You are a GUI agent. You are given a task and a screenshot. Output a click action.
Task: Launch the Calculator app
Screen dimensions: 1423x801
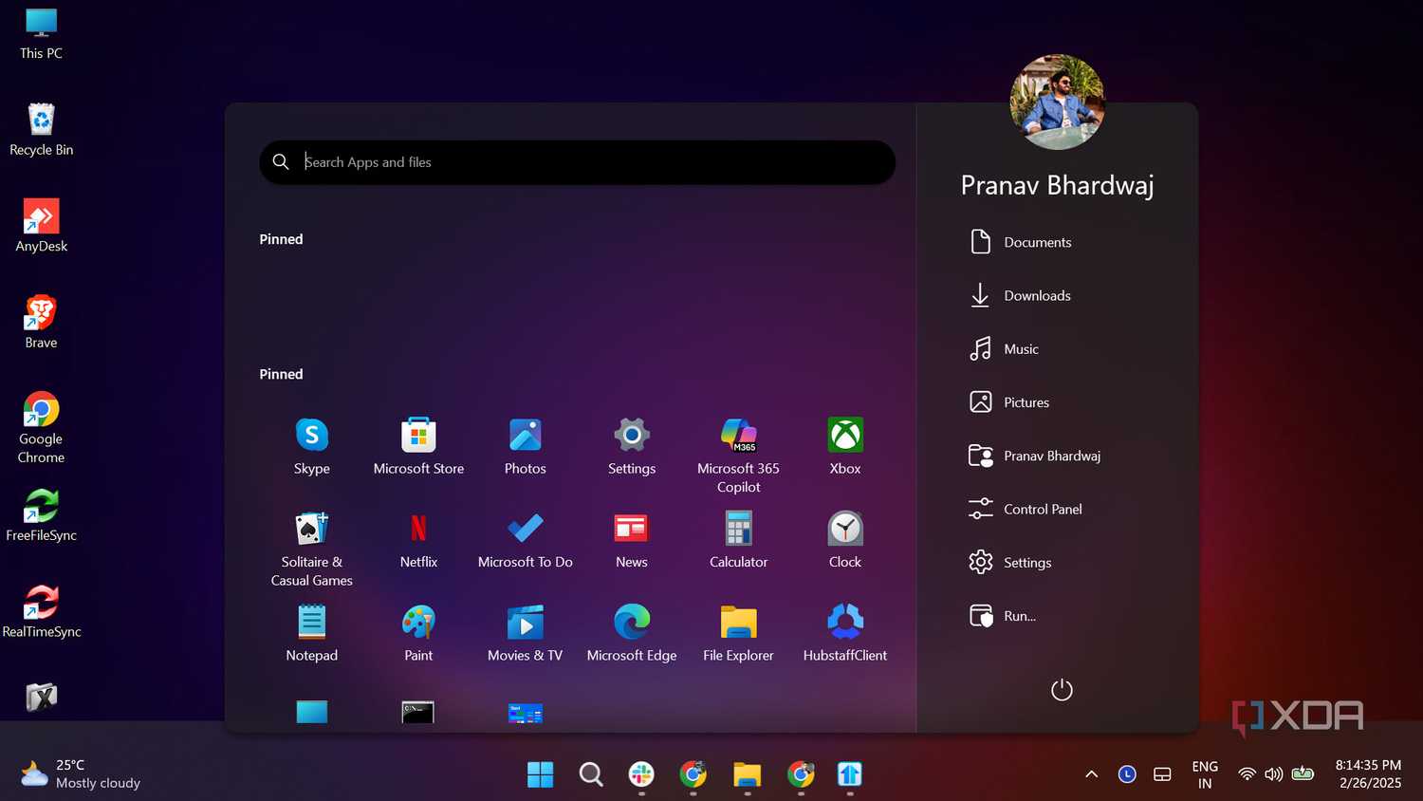[738, 540]
